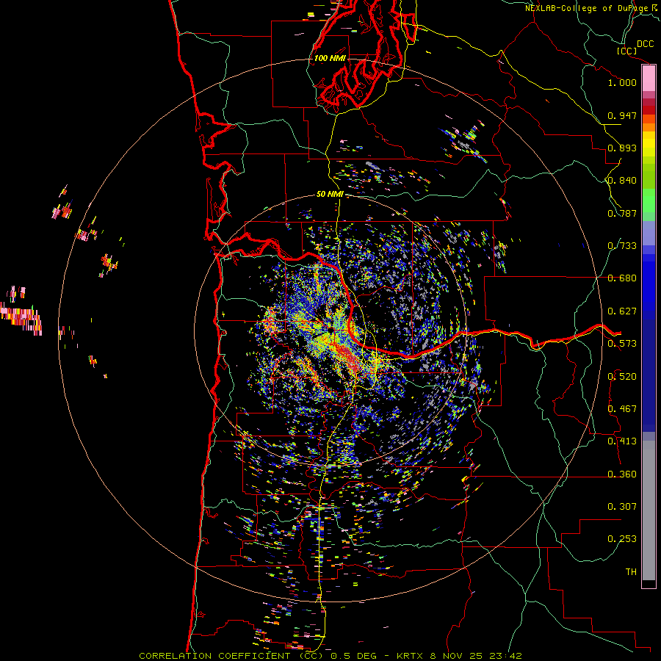Click the DCC product label
The image size is (661, 661).
pos(645,44)
